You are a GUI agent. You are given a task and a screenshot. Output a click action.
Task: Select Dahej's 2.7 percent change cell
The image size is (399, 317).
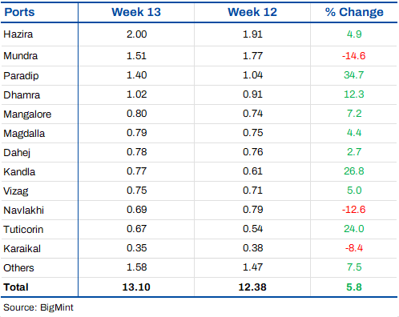tap(354, 152)
